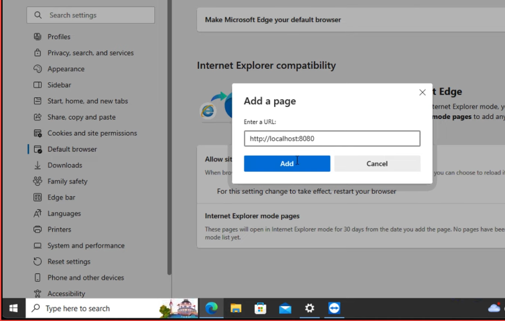Viewport: 505px width, 321px height.
Task: Open the Profiles settings page
Action: (x=59, y=37)
